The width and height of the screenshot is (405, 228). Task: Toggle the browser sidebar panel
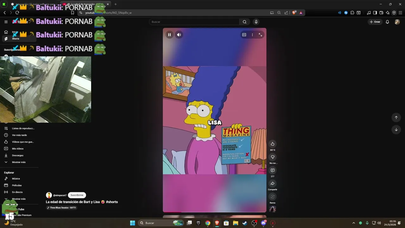[x=375, y=13]
